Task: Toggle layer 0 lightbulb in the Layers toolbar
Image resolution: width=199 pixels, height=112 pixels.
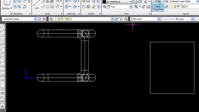Action: click(x=55, y=19)
